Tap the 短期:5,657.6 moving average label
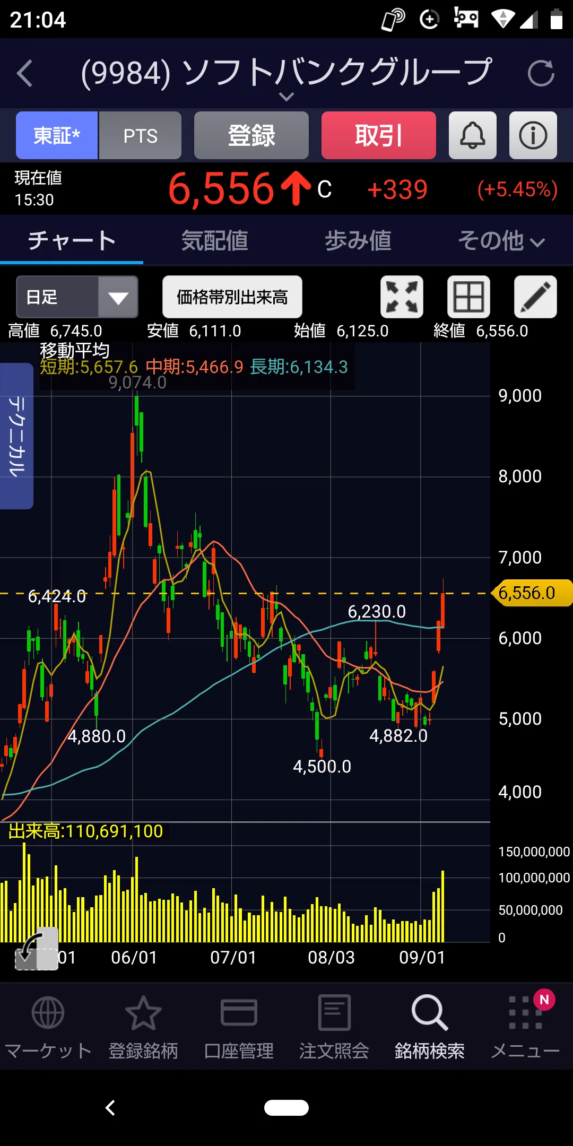This screenshot has height=1146, width=573. (x=89, y=367)
